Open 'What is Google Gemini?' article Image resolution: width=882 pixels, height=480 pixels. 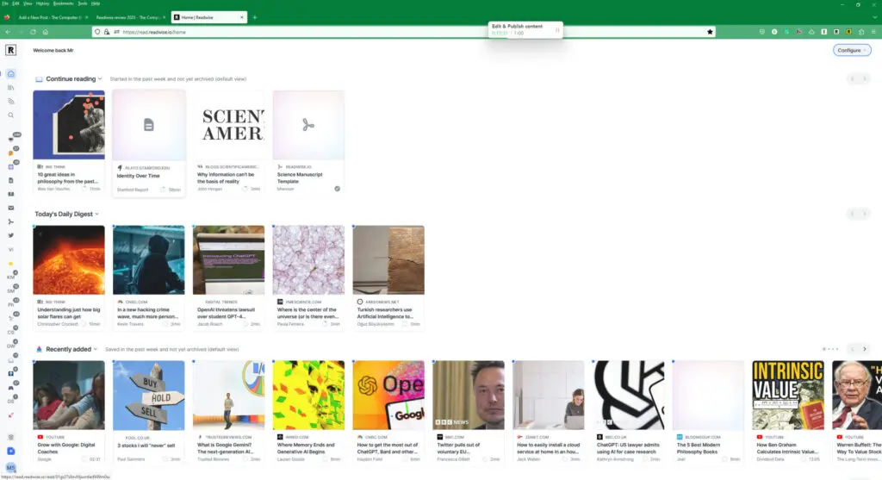[228, 412]
